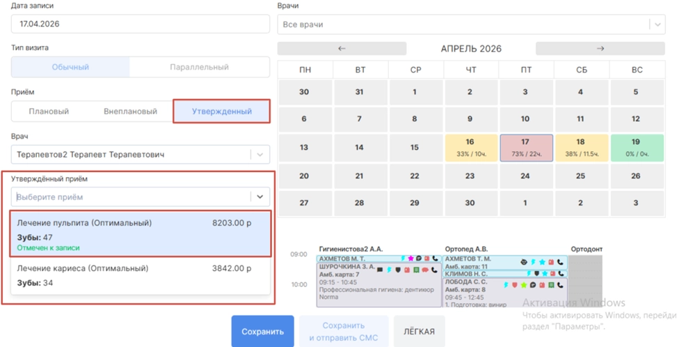Click pink star icon in Ахметов М. Т. row
This screenshot has height=347, width=677.
coord(411,259)
